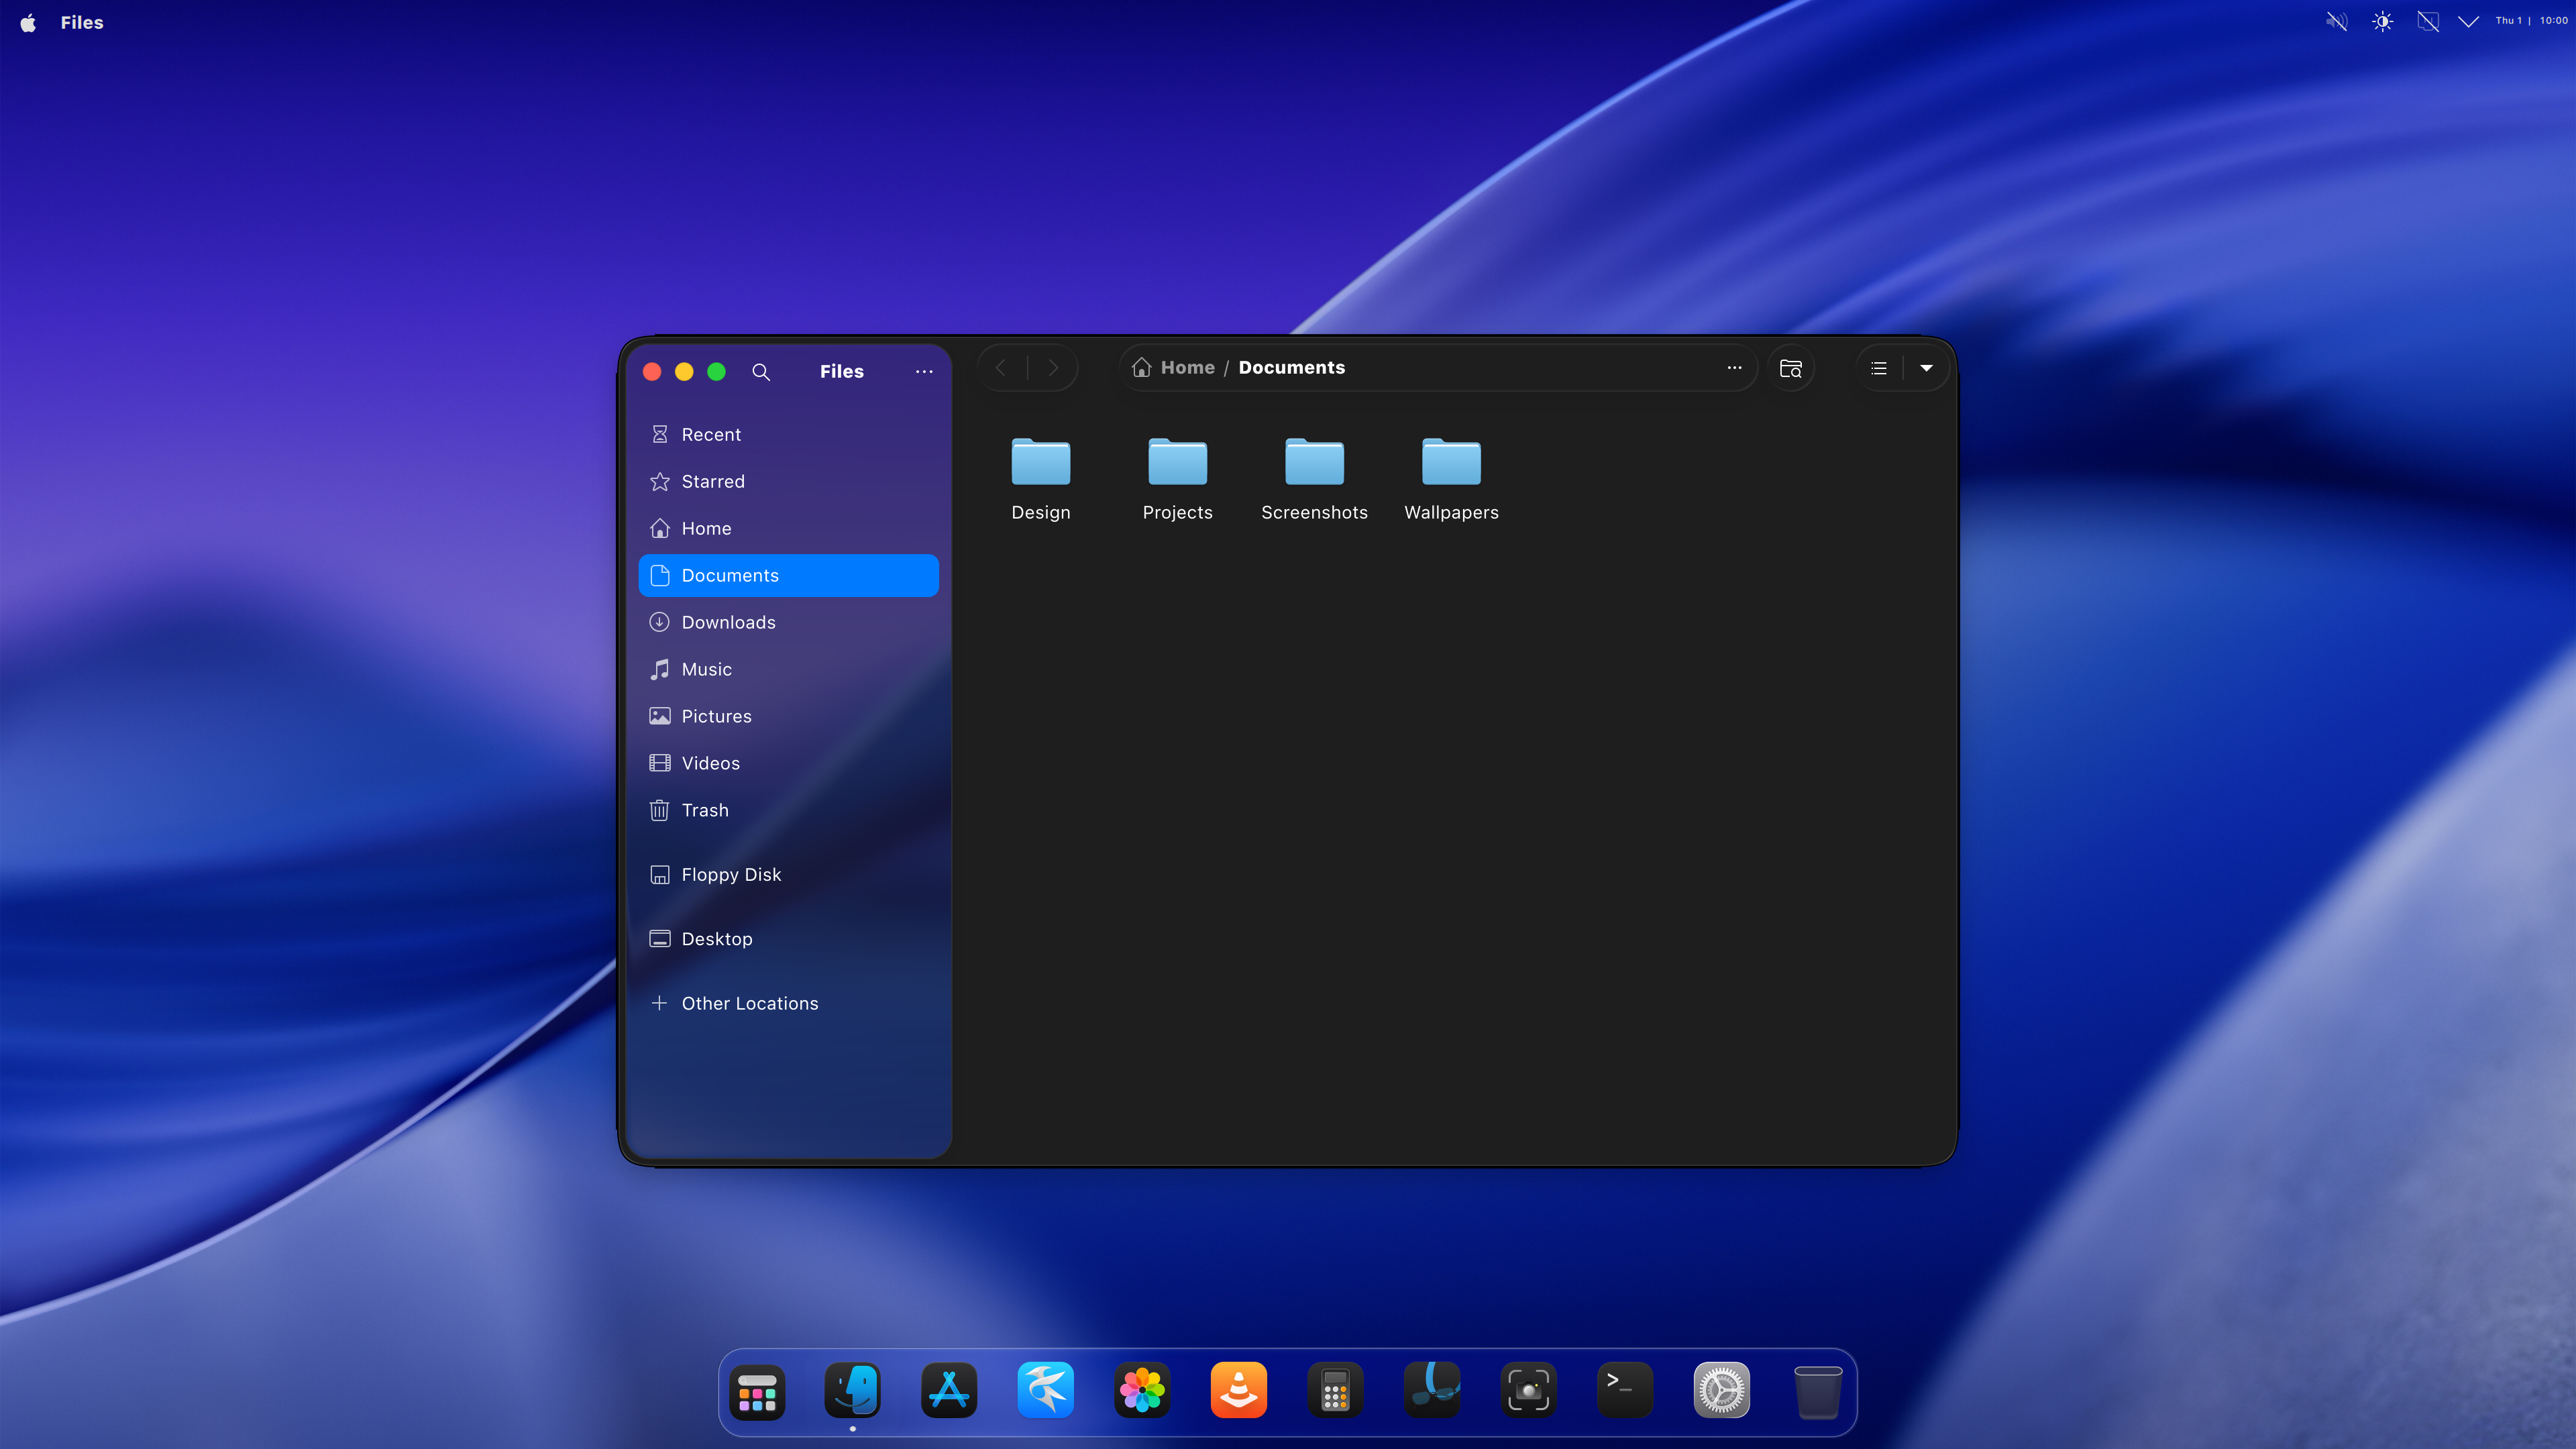
Task: Open Music in the sidebar
Action: 788,670
